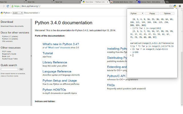Click the scrollbar down arrow
This screenshot has height=114, width=183.
(182, 105)
